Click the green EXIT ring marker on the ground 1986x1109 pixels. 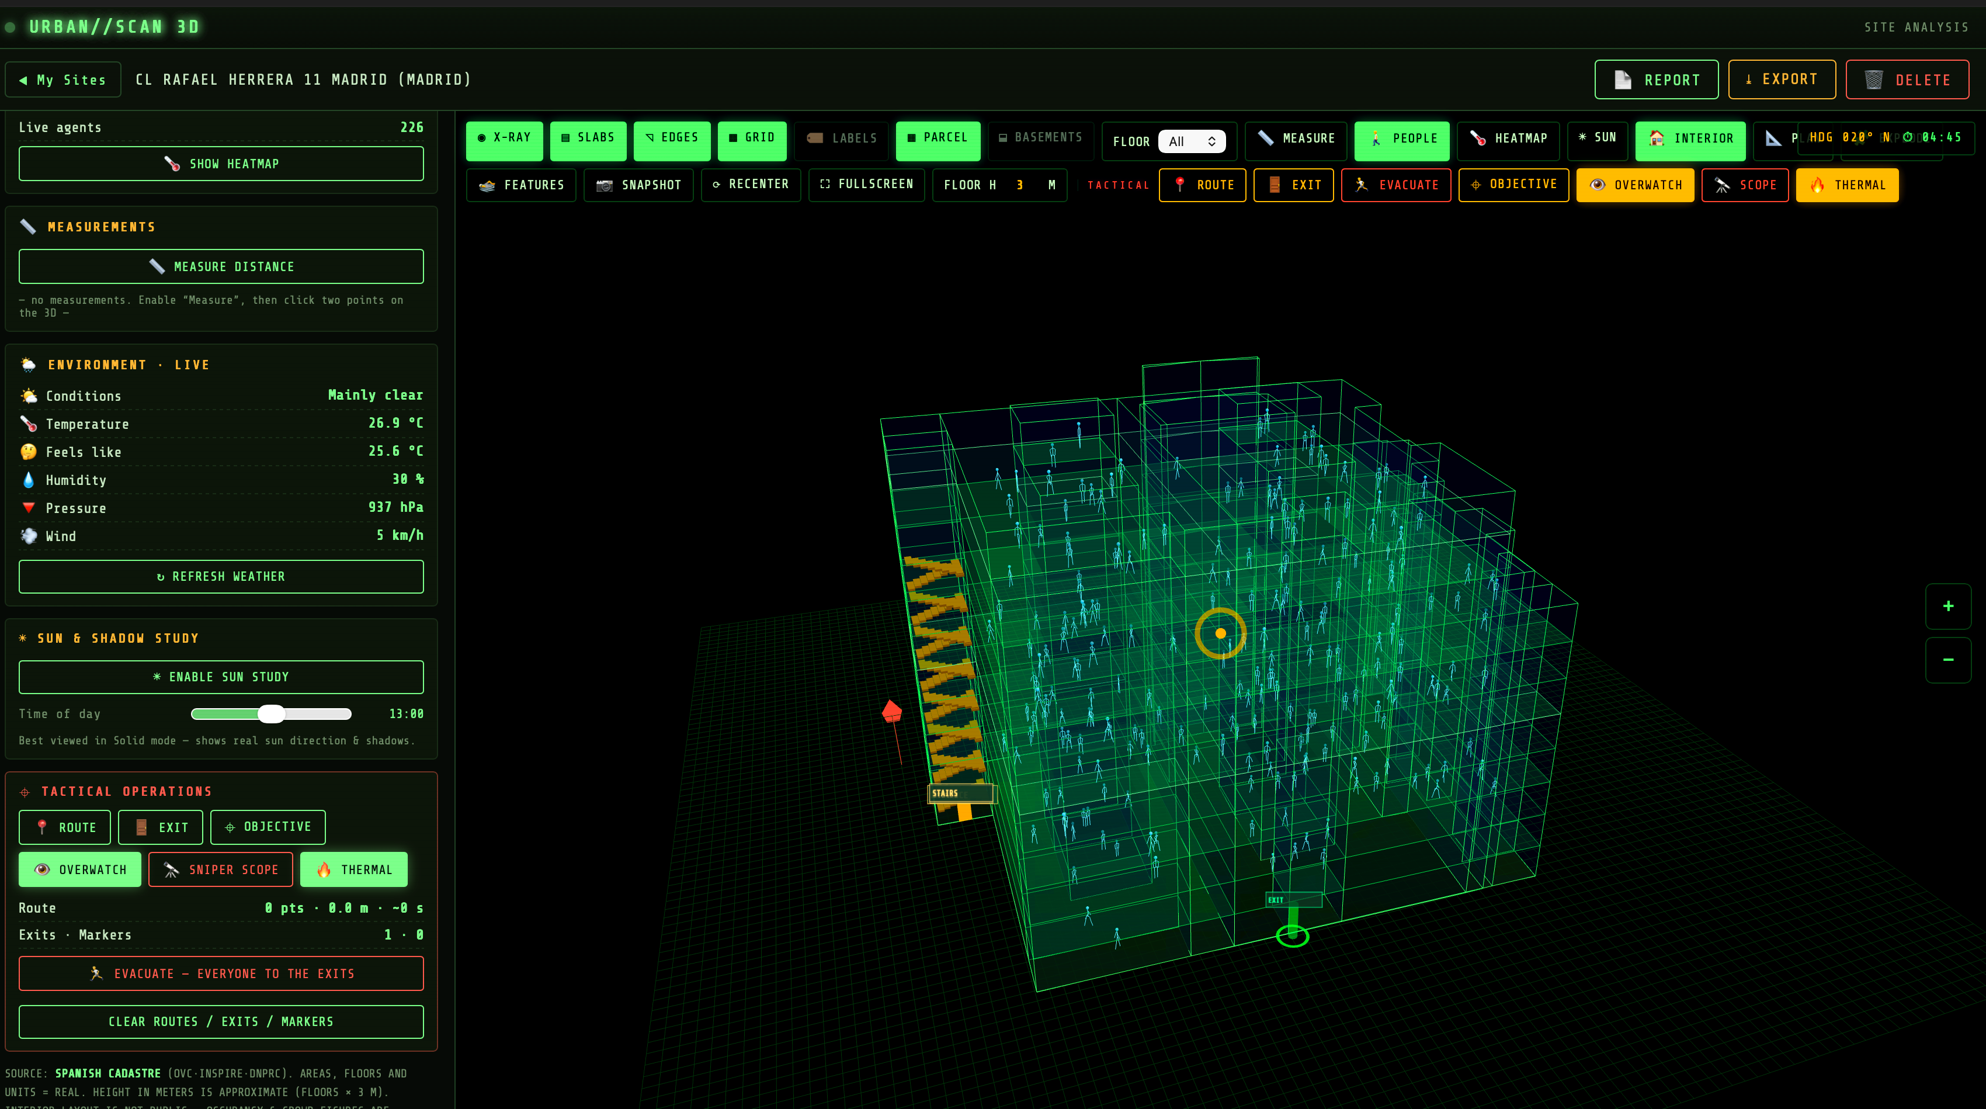[x=1293, y=936]
